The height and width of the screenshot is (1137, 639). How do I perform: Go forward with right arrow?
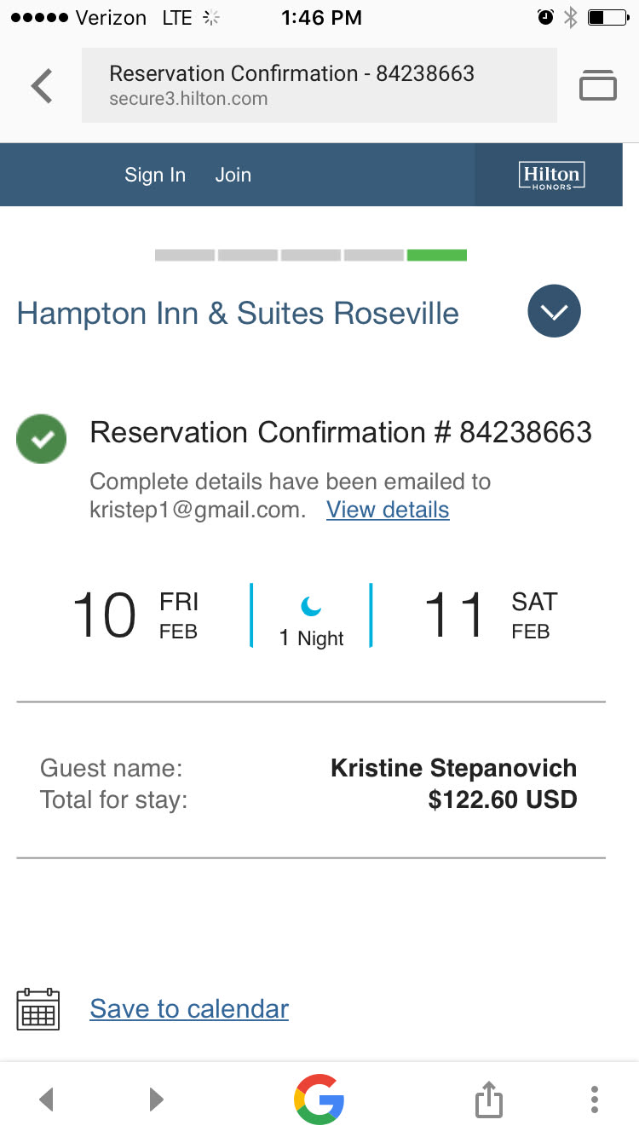(156, 1099)
